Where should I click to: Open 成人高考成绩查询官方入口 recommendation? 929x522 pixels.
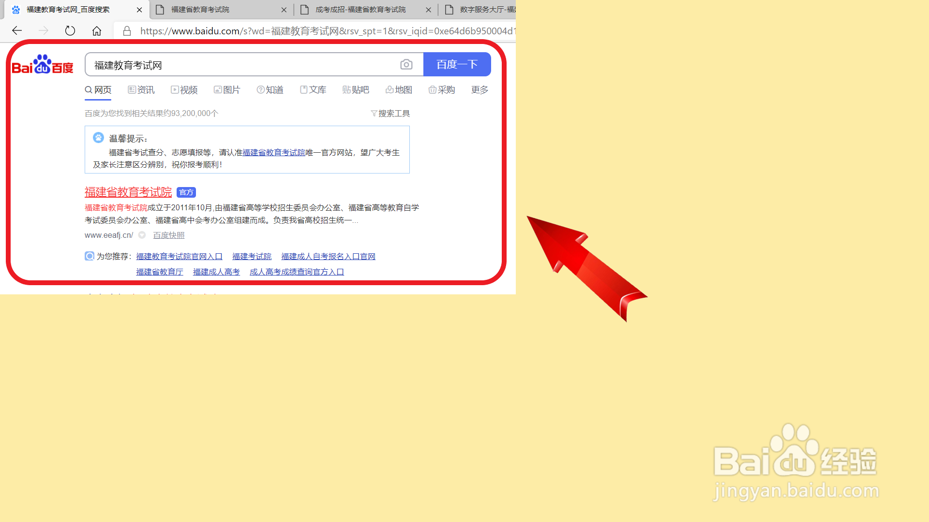(x=297, y=272)
